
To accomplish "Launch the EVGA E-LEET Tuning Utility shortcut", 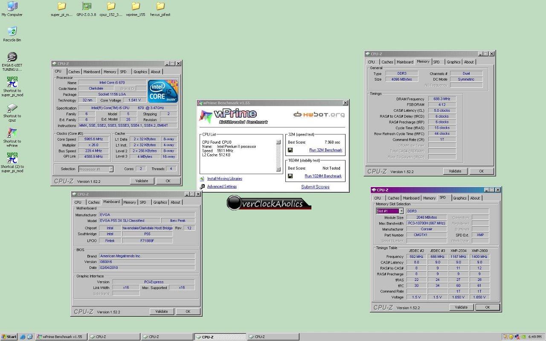I will tap(12, 61).
